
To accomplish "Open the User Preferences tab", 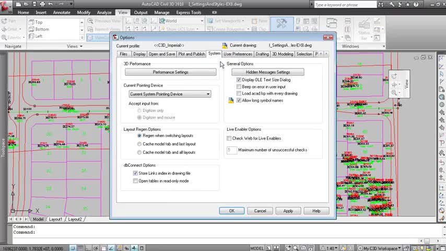I will point(238,54).
